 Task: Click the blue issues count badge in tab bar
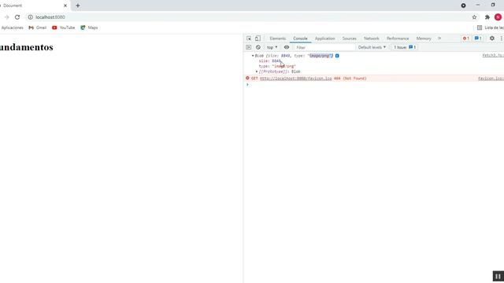click(x=478, y=39)
